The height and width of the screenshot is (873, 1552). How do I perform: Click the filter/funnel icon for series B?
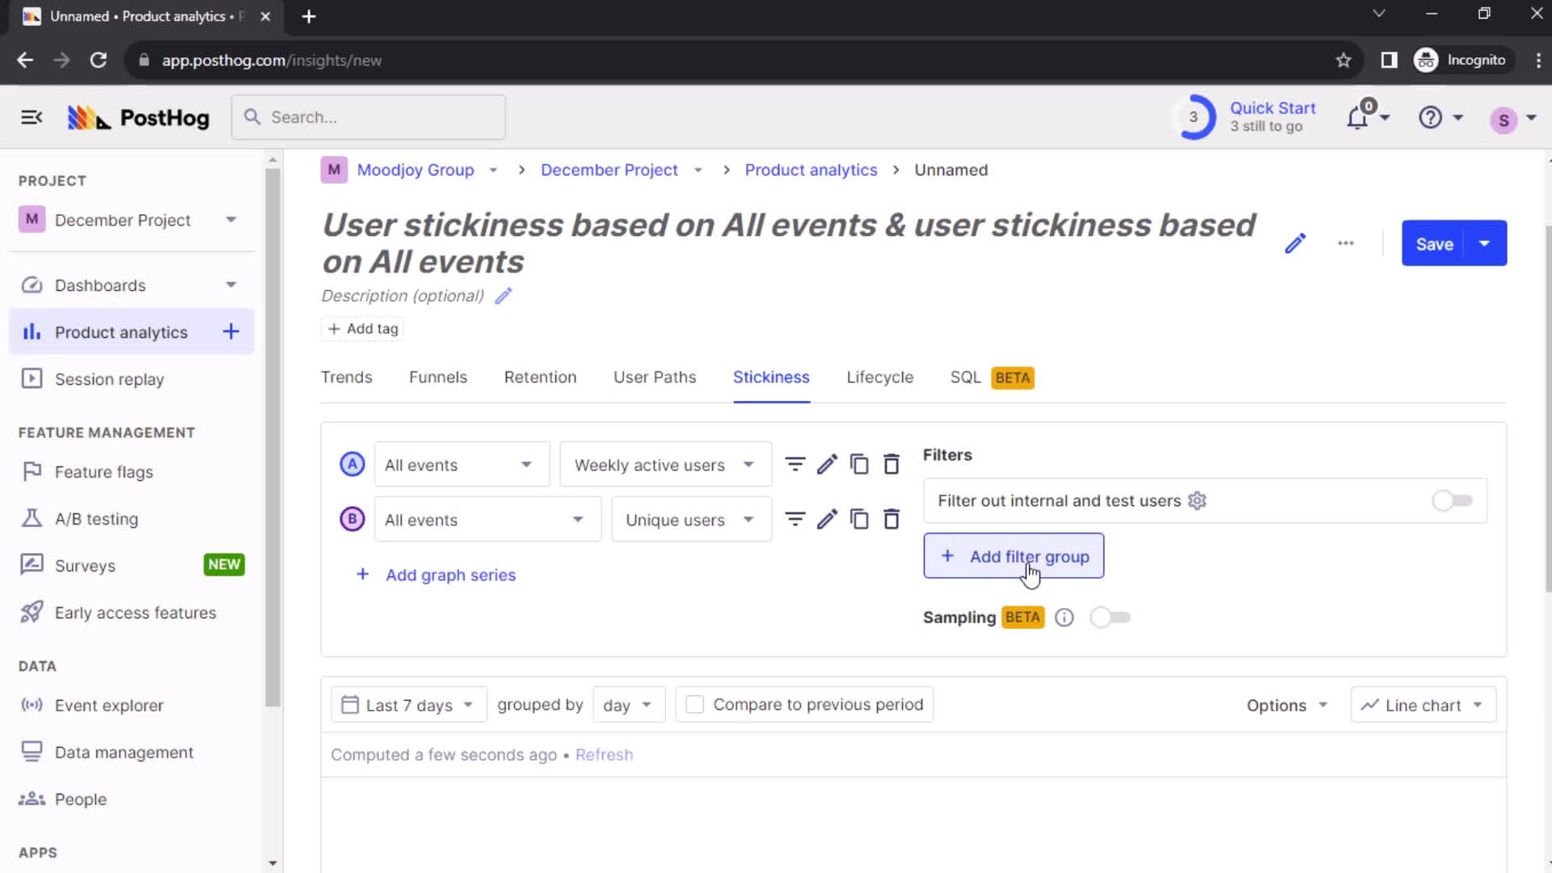pos(795,519)
